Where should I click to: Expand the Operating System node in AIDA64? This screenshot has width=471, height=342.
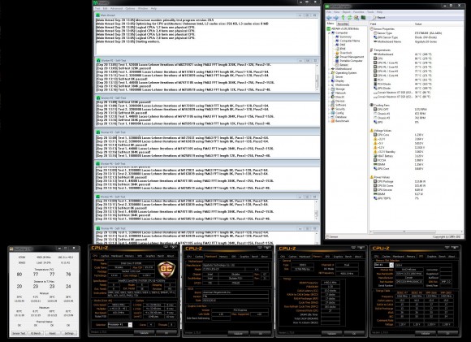tap(329, 73)
